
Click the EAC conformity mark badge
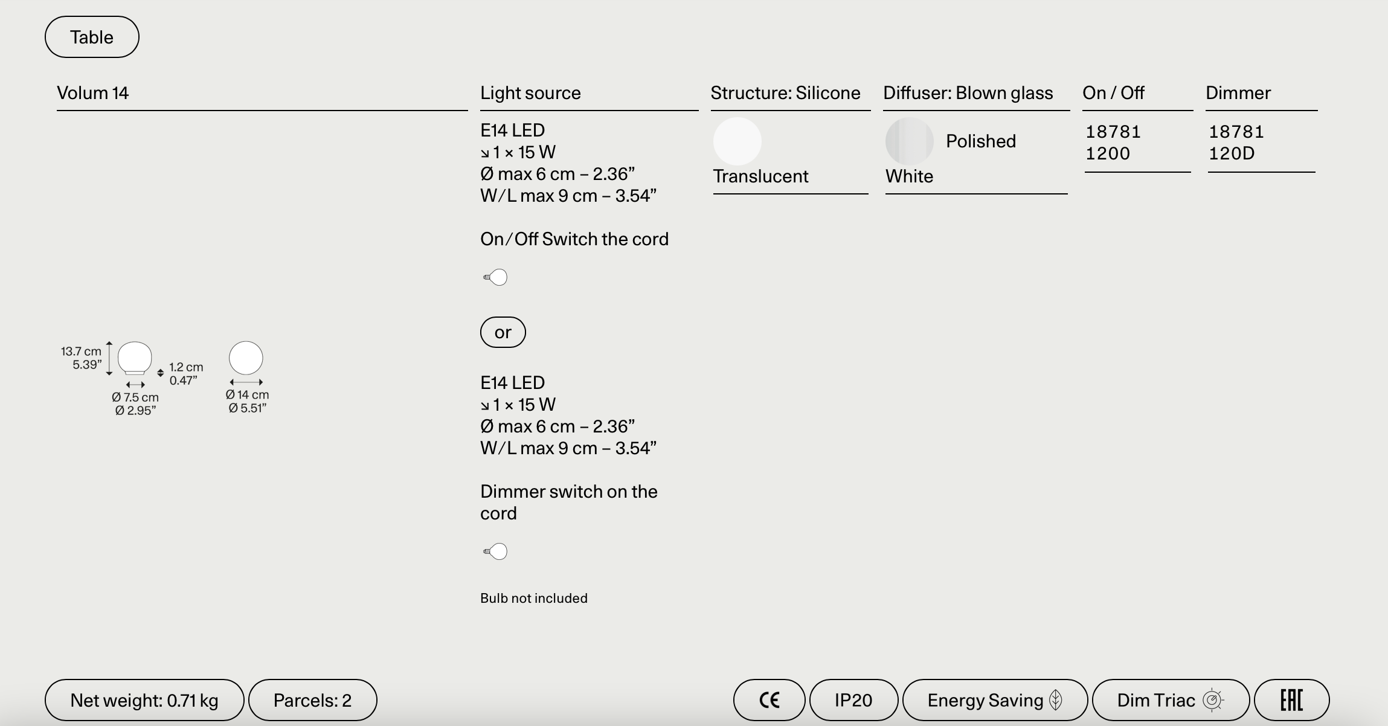(x=1291, y=700)
